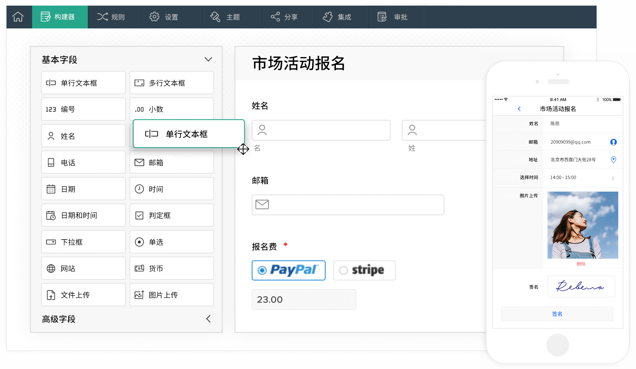The image size is (636, 369).
Task: Open the 邮箱 contact icon on phone preview
Action: point(613,142)
